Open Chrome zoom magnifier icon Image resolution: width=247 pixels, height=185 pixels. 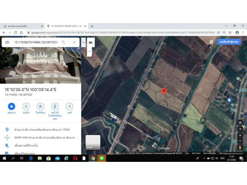point(224,32)
